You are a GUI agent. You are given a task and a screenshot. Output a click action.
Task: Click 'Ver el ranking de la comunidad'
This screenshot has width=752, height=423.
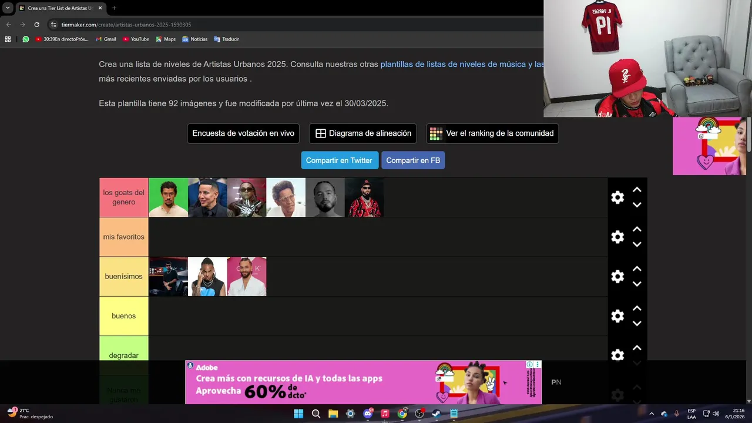492,133
